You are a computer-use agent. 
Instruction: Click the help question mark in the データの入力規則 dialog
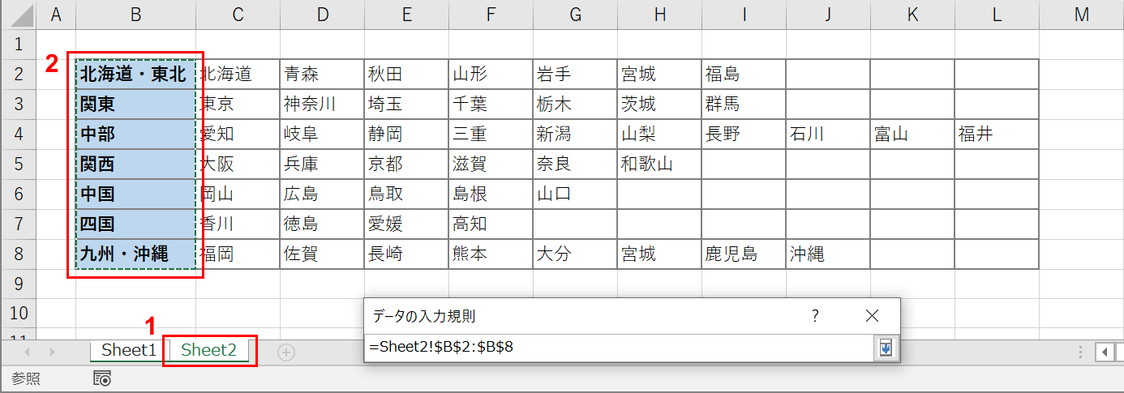point(815,316)
